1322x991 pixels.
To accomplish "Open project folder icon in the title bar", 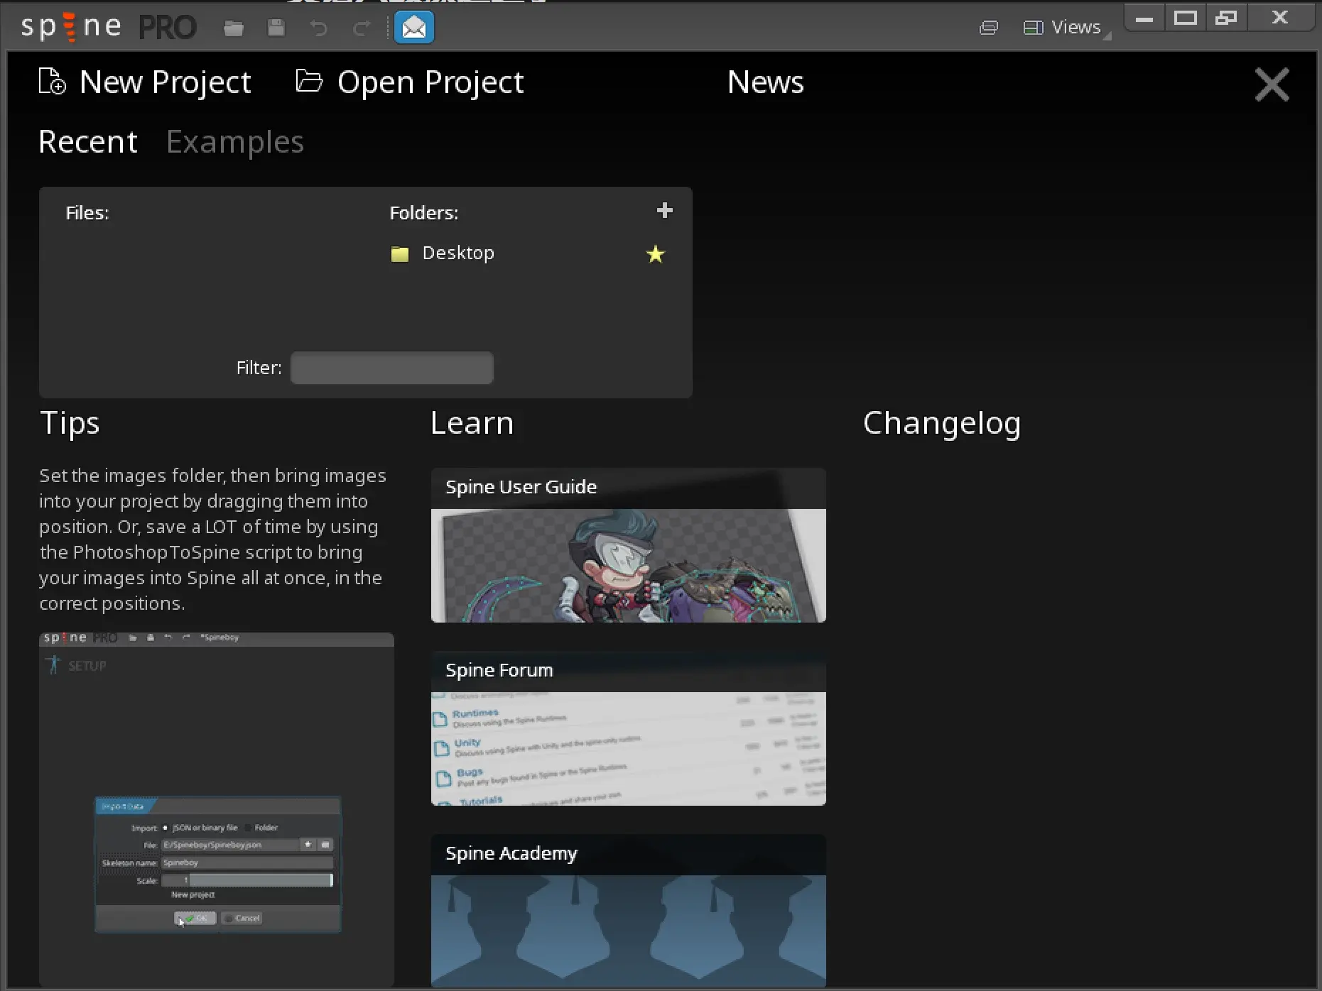I will (234, 28).
